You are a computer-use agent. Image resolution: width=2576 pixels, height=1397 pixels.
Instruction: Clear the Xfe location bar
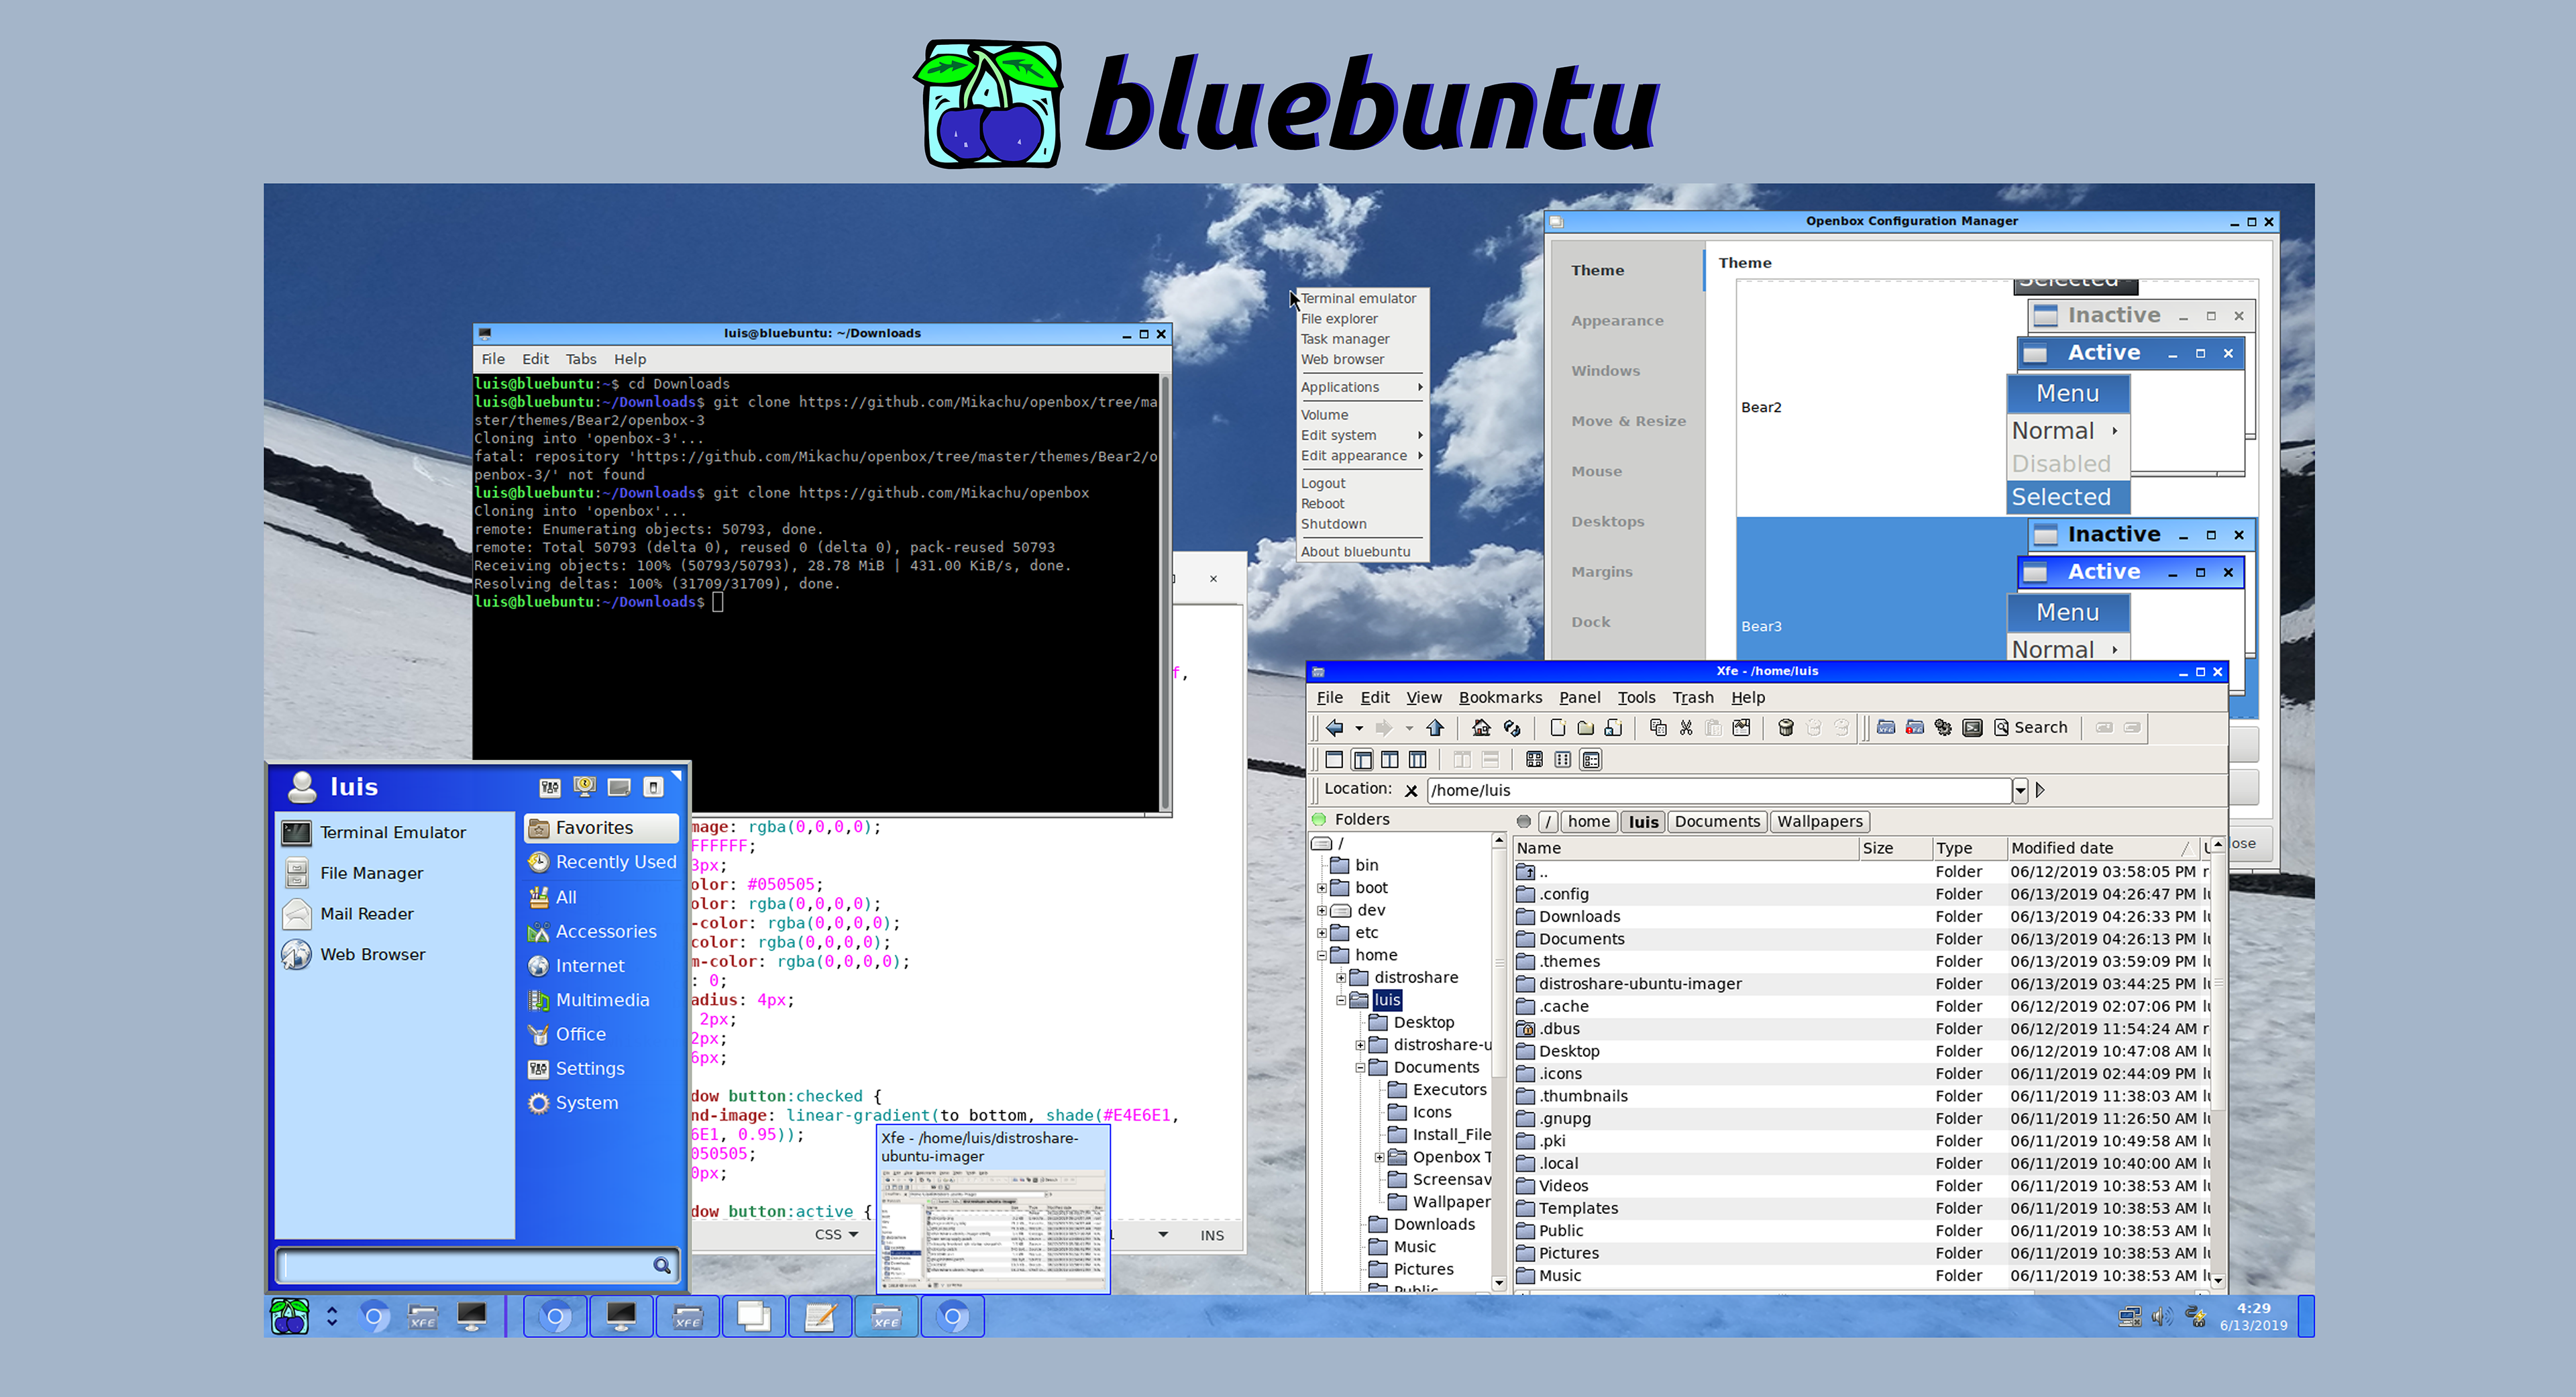click(x=1411, y=790)
